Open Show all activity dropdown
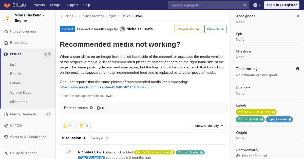This screenshot has width=304, height=159. click(209, 126)
